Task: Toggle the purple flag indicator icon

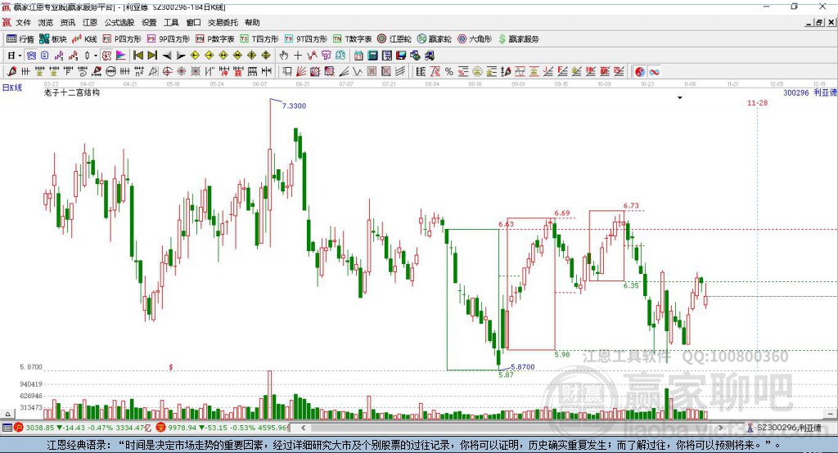Action: tap(121, 56)
